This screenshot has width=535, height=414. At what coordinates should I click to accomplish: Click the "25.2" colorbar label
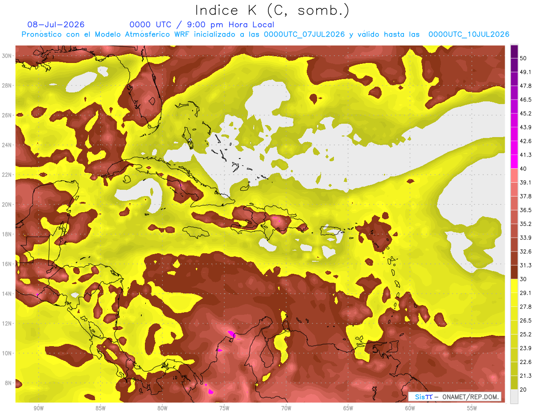pos(526,335)
